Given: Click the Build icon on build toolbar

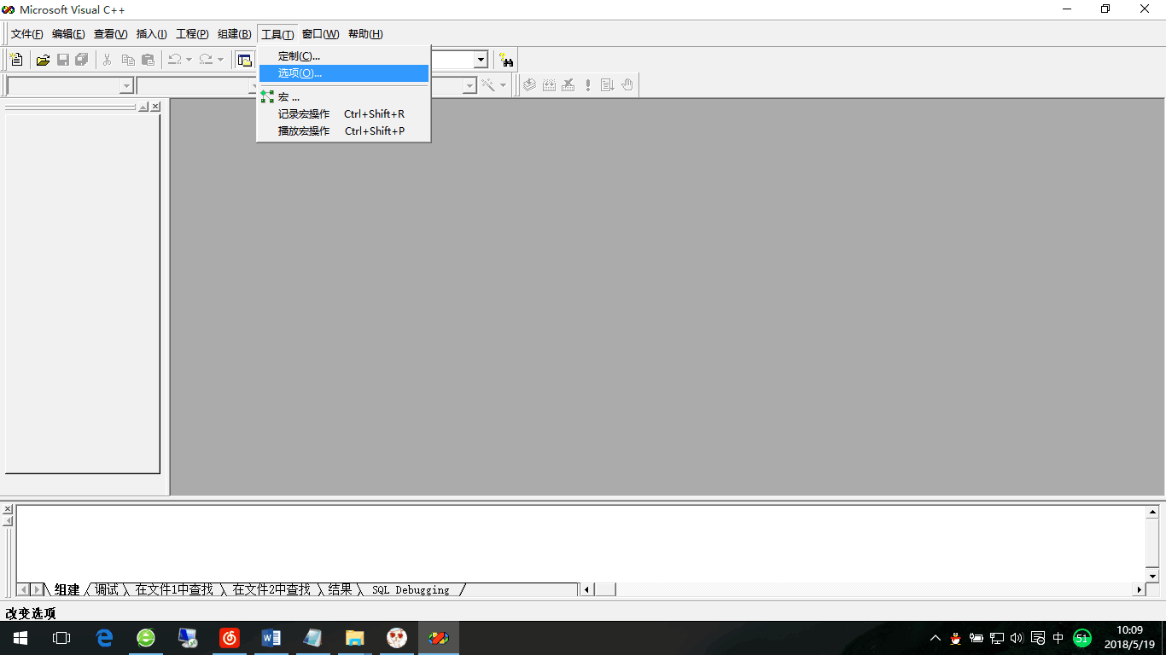Looking at the screenshot, I should pos(549,85).
